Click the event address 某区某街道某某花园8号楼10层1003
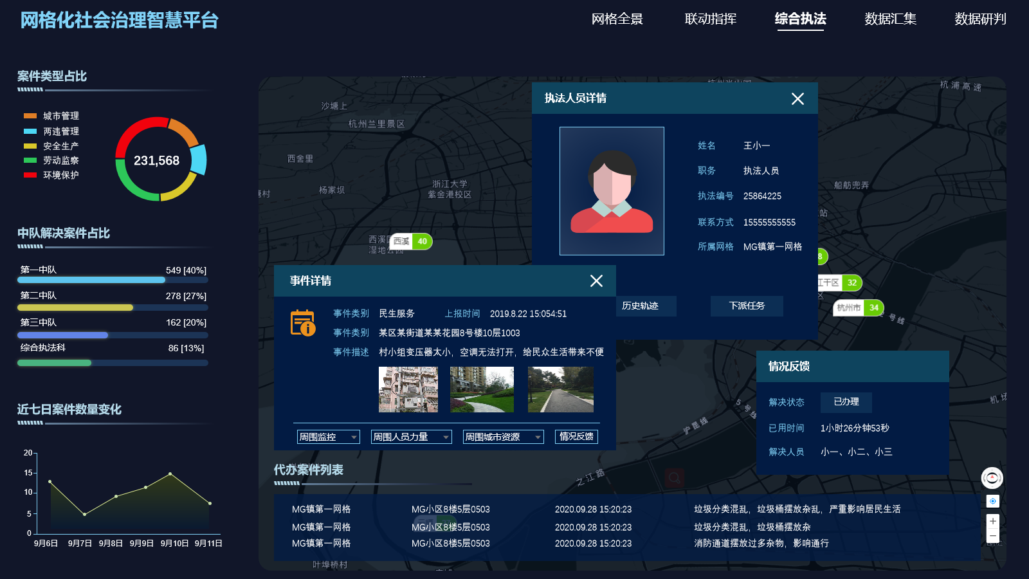The width and height of the screenshot is (1029, 579). 449,333
